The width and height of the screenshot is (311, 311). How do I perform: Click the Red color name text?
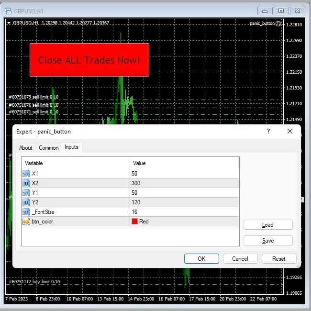click(x=144, y=222)
